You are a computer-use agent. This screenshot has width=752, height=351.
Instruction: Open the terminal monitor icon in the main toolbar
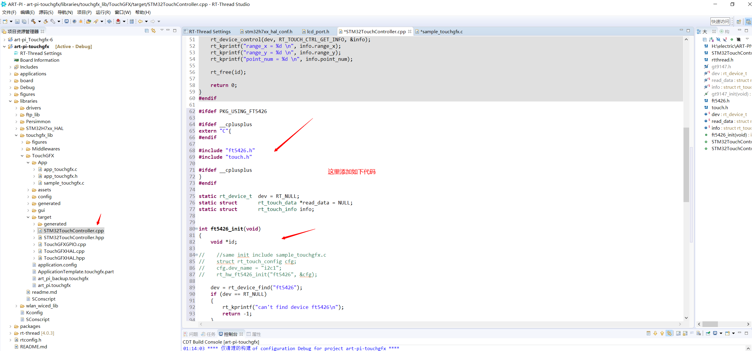click(66, 21)
